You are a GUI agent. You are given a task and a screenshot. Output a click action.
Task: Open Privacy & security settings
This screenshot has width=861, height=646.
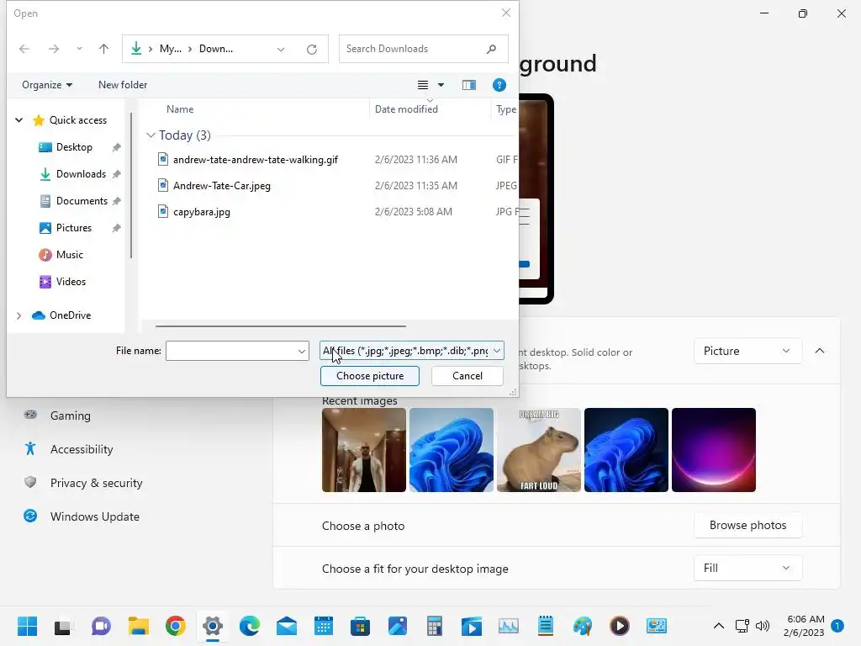[96, 483]
